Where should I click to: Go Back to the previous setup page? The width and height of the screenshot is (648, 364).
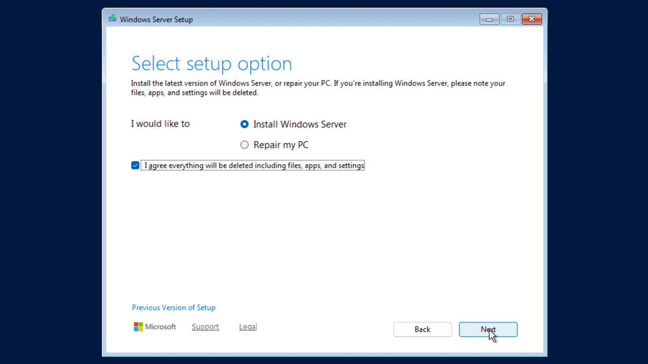point(422,329)
